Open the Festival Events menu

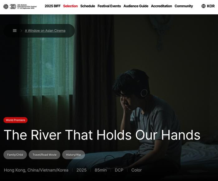click(109, 6)
